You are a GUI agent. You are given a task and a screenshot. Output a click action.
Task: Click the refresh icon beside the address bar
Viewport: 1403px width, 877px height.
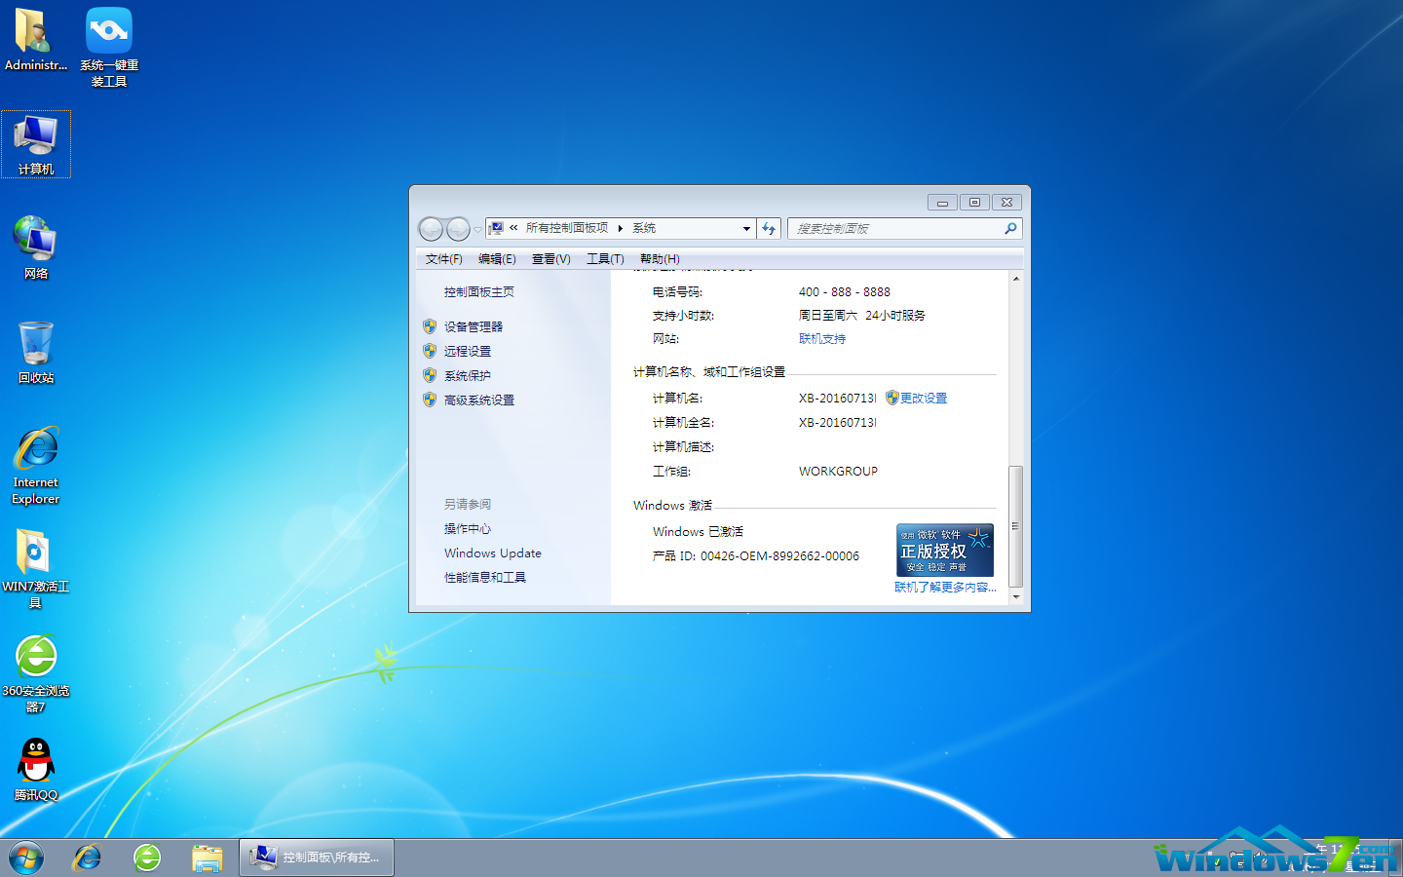coord(769,228)
